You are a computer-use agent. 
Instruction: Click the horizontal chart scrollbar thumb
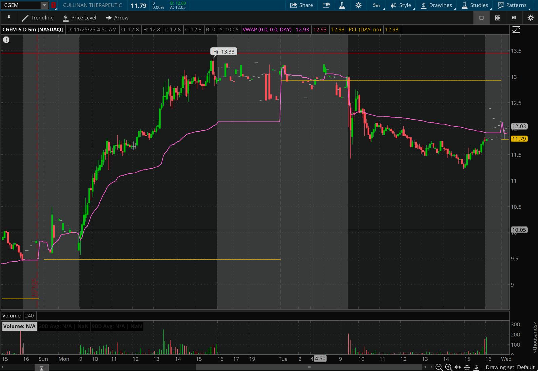coord(309,367)
